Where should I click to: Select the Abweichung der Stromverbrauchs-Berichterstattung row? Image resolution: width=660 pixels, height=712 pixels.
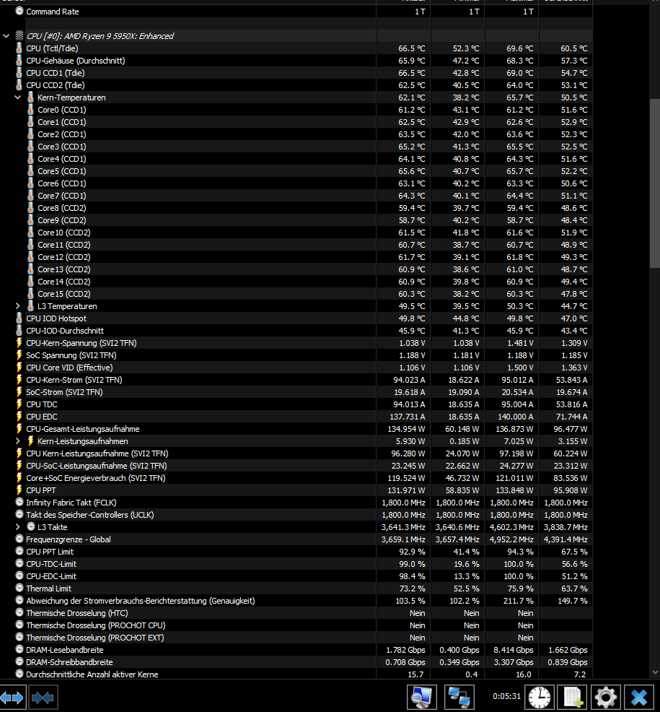[x=296, y=600]
